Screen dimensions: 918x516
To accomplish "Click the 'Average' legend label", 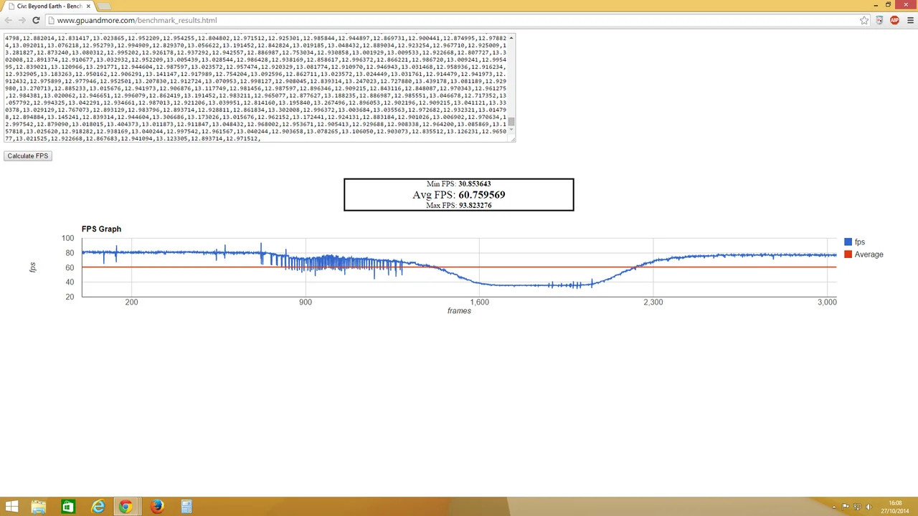I will (869, 254).
